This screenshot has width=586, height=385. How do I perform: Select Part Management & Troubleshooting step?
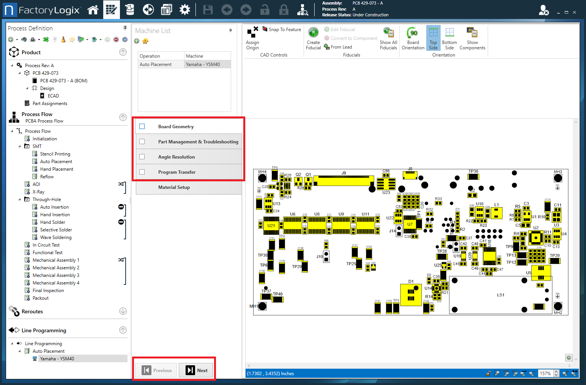point(198,142)
